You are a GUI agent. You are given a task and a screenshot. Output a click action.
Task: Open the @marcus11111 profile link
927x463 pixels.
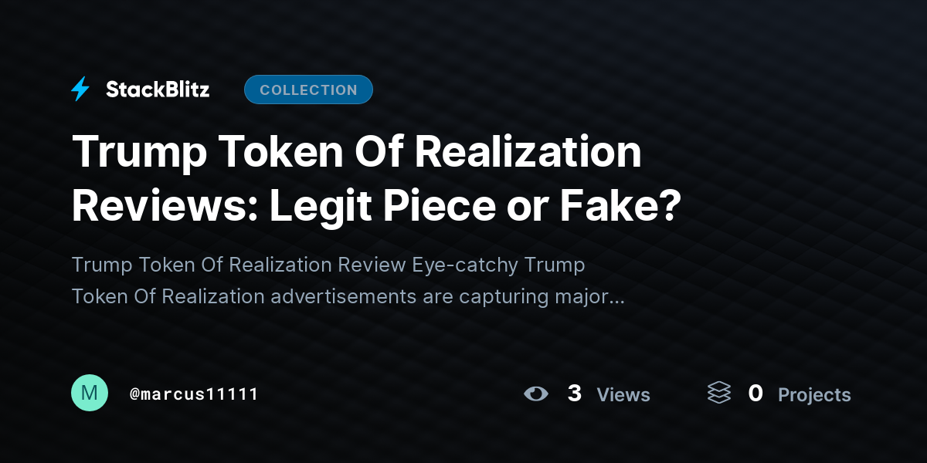click(193, 394)
